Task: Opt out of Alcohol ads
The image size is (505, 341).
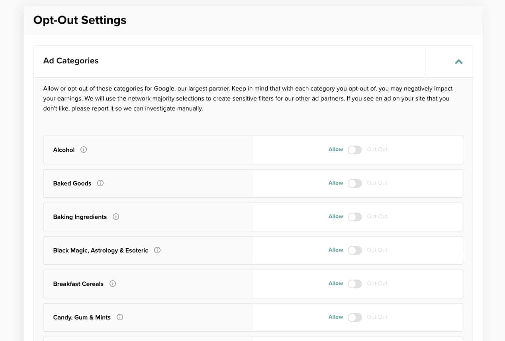Action: tap(354, 150)
